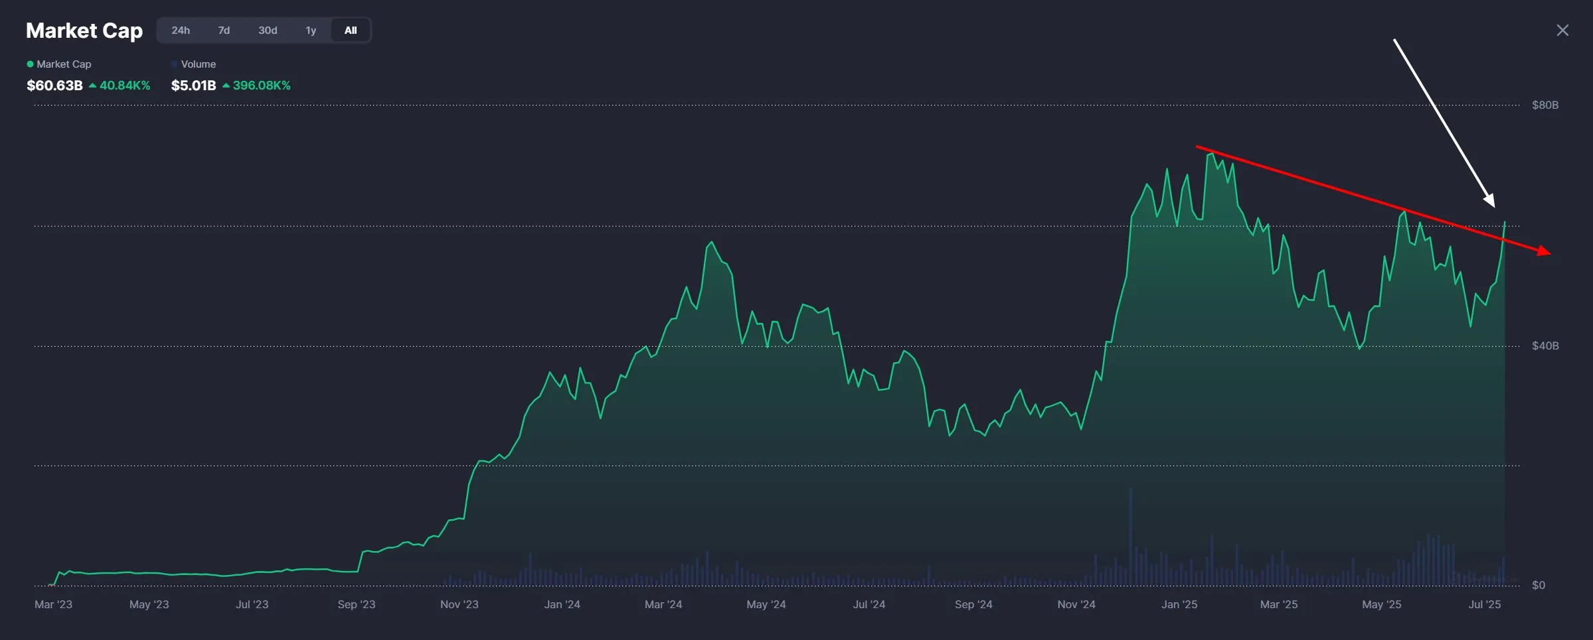The height and width of the screenshot is (640, 1593).
Task: Choose the 30d time range tab
Action: 268,31
